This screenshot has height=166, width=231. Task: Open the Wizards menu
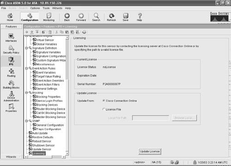tap(57, 8)
